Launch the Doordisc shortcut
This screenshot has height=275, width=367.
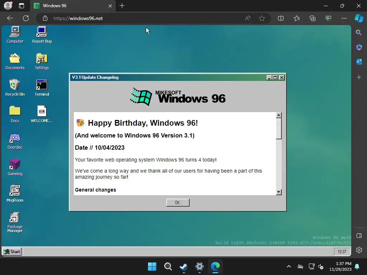[x=15, y=141]
